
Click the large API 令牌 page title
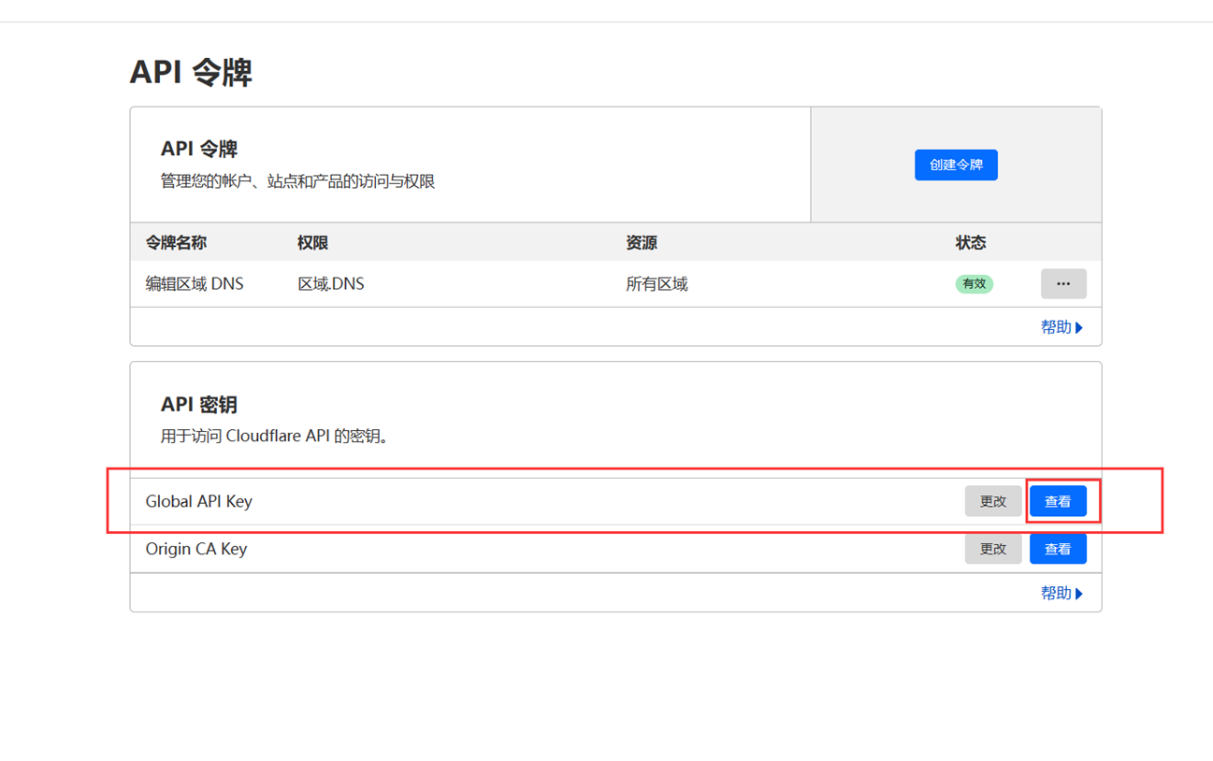click(x=191, y=72)
